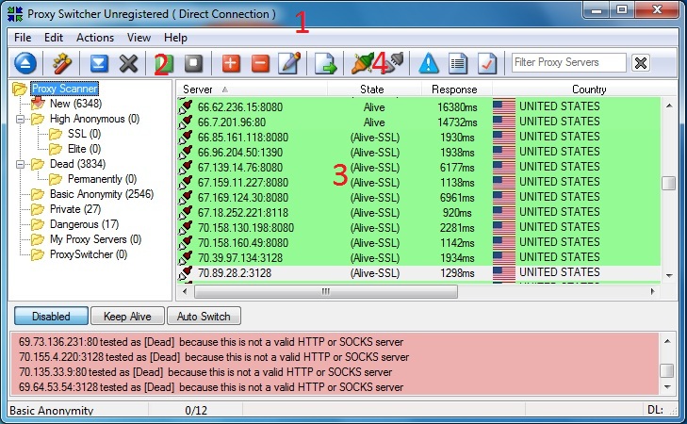This screenshot has height=424, width=687.
Task: Click the folder icon next to Dangerous (17)
Action: (38, 224)
